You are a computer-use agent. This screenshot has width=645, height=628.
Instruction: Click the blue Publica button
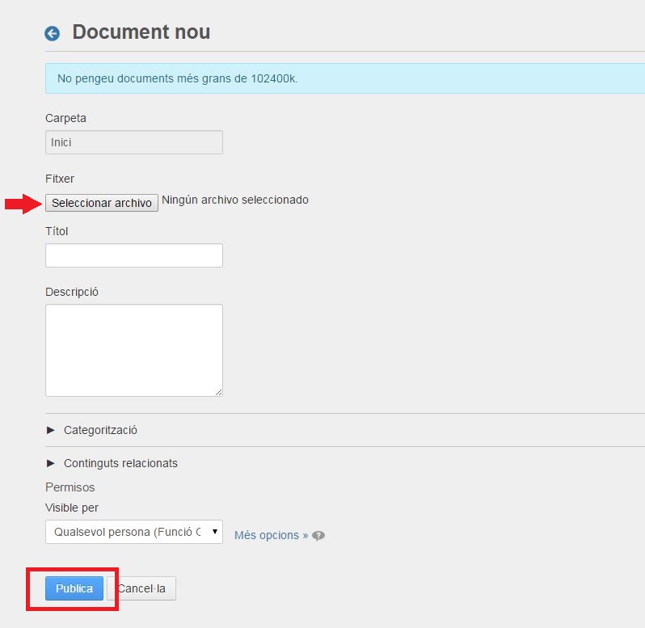click(x=74, y=588)
